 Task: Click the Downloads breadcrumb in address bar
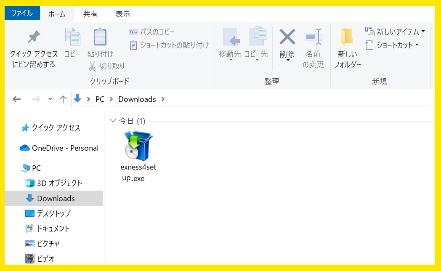tap(137, 99)
